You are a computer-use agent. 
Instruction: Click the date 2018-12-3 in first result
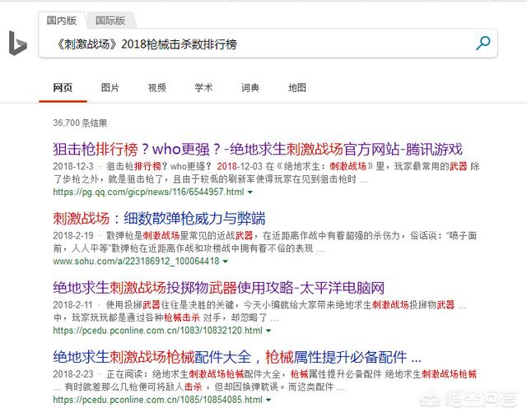coord(73,166)
